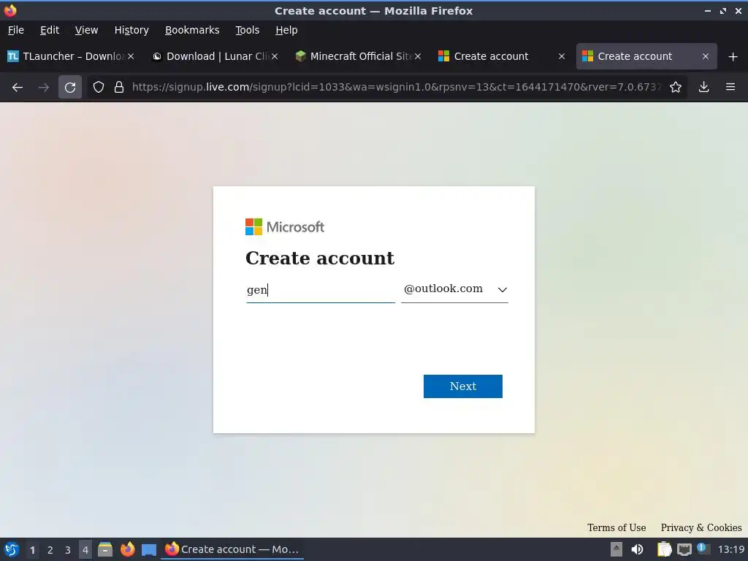Open the Tools menu
The height and width of the screenshot is (561, 748).
pos(247,30)
